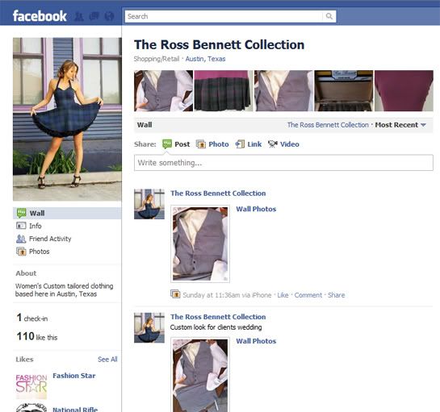Click the Austin, Texas location link
This screenshot has height=412, width=440.
205,59
